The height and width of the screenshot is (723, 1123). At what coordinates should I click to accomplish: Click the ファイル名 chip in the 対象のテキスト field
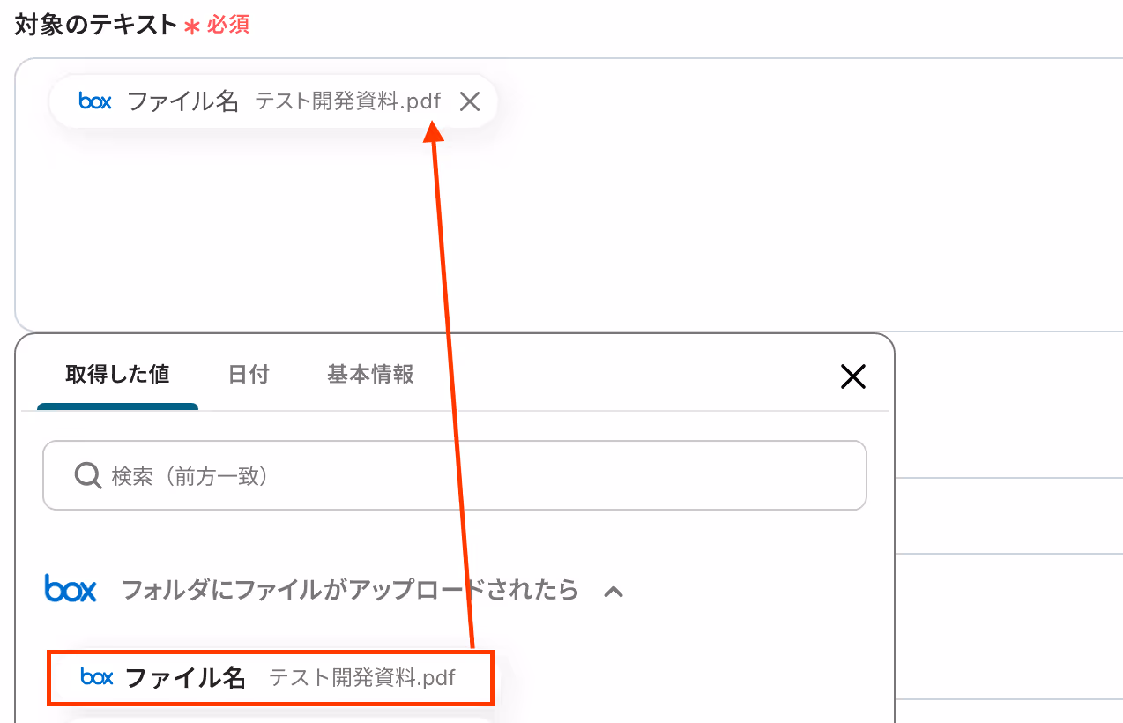[273, 101]
